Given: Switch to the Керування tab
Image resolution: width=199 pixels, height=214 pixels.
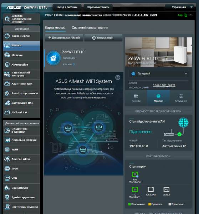Looking at the screenshot, I should [181, 98].
